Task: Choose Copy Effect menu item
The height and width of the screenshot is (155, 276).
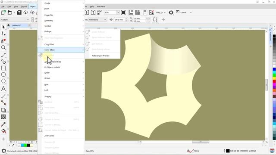Action: [61, 44]
